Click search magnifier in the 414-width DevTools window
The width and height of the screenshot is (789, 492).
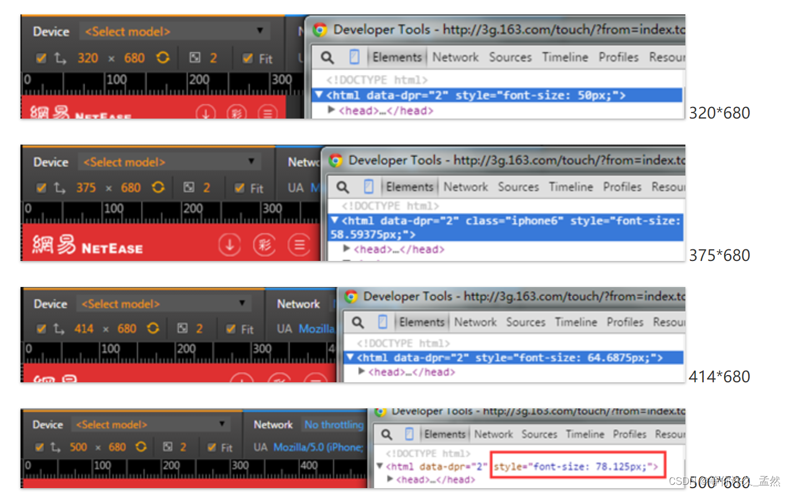358,322
